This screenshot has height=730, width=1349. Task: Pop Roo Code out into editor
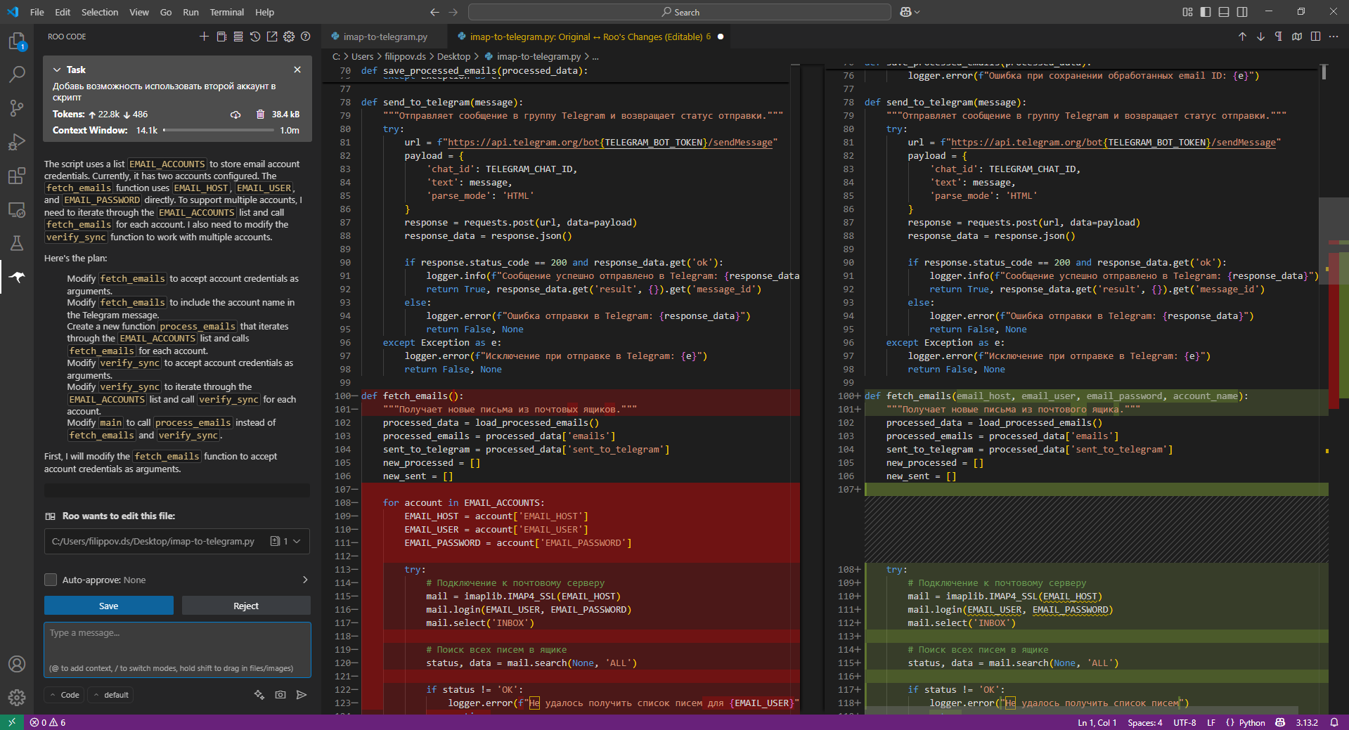[x=272, y=37]
